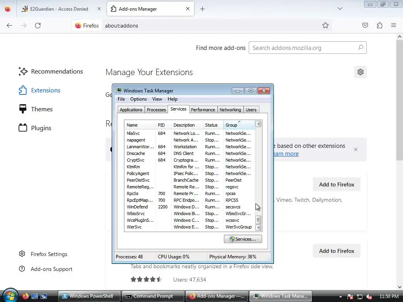
Task: Open Task Manager Options menu
Action: coord(139,99)
